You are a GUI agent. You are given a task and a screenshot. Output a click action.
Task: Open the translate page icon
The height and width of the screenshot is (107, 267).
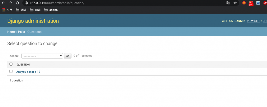pyautogui.click(x=228, y=3)
